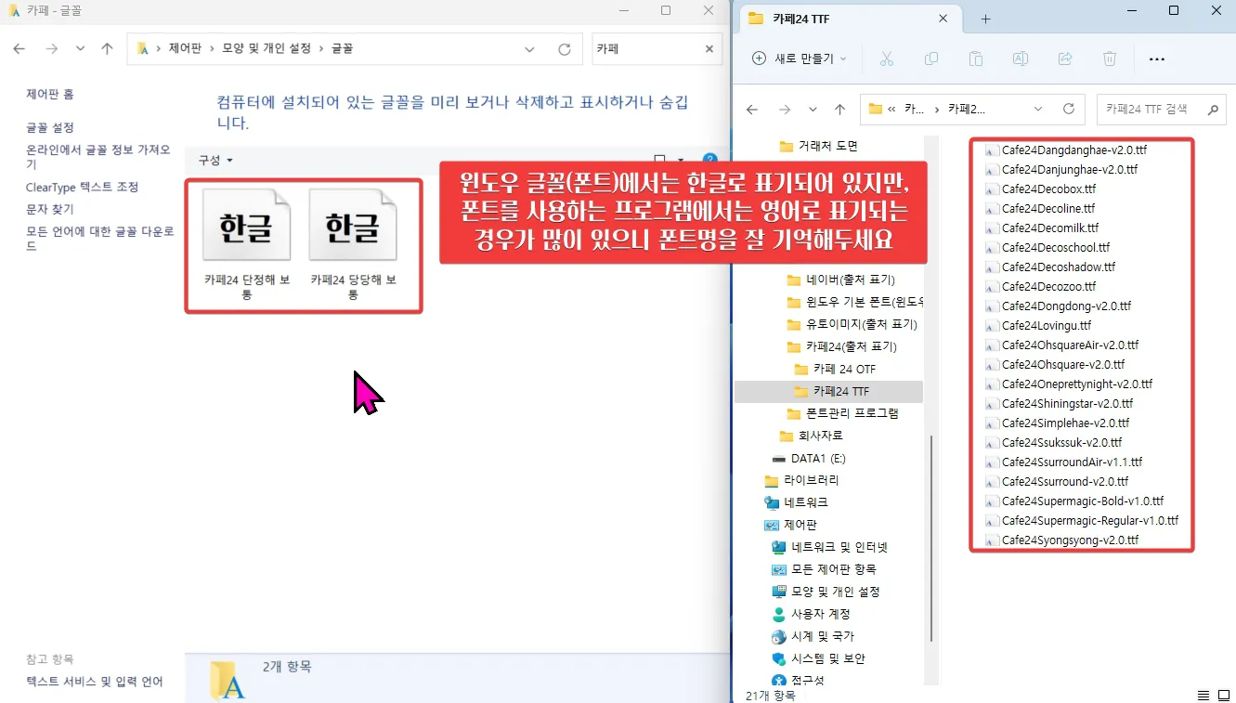Click the Share icon in File Explorer toolbar
Screen dimensions: 1236x703
1065,59
